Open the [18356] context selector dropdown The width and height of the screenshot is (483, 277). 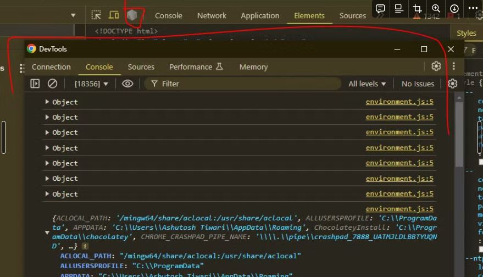[x=91, y=84]
